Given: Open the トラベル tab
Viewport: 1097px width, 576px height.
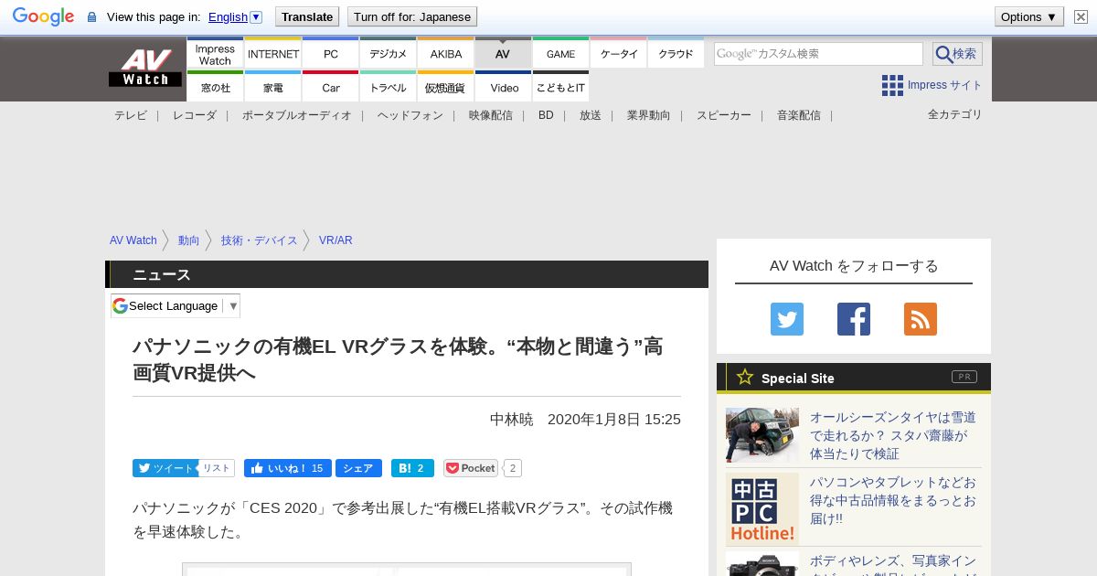Looking at the screenshot, I should click(x=389, y=87).
